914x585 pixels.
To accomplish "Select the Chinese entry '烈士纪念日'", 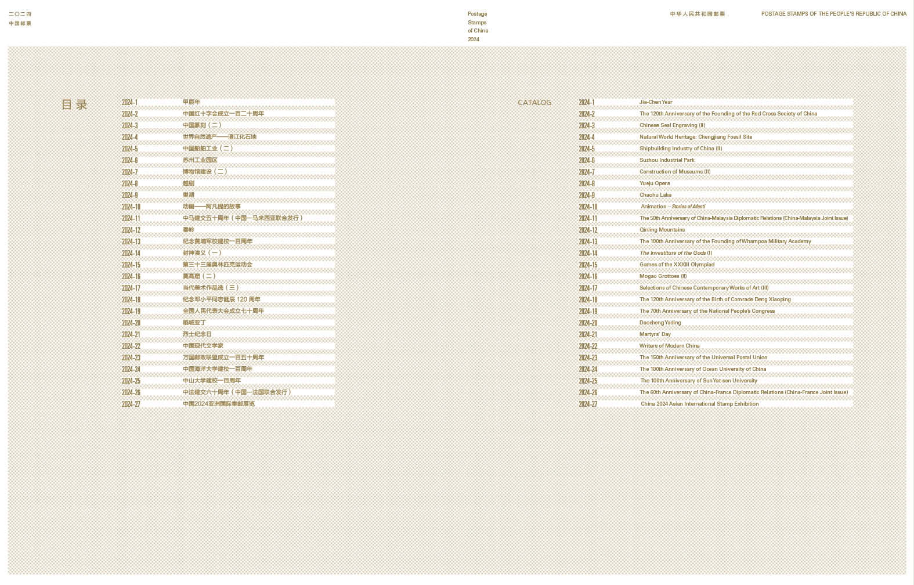I will pos(197,334).
